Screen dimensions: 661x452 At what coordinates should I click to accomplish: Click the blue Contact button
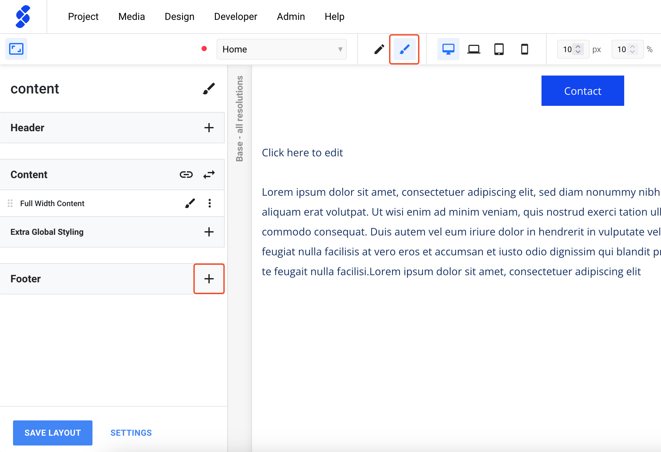(x=583, y=91)
